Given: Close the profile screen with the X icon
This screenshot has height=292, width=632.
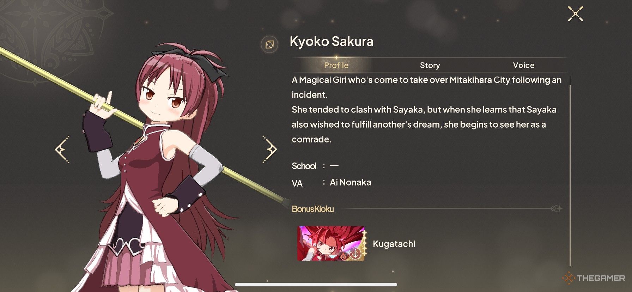Looking at the screenshot, I should click(575, 14).
